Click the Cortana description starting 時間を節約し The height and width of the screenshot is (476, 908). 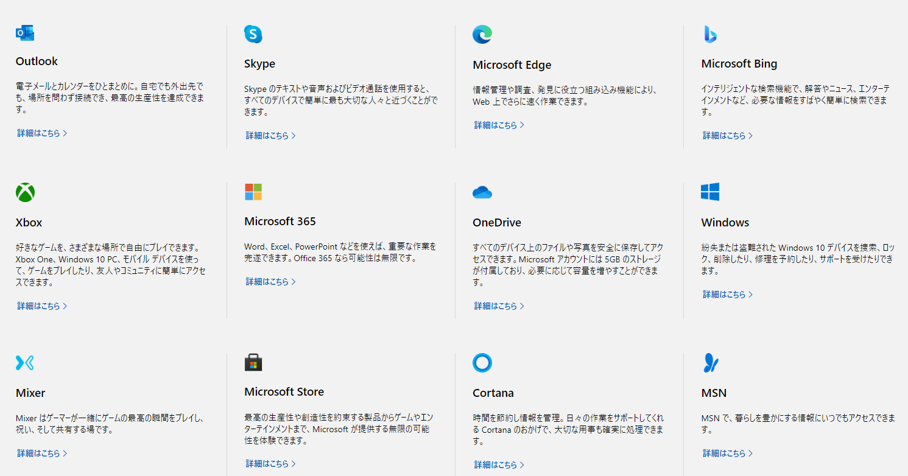coord(569,430)
